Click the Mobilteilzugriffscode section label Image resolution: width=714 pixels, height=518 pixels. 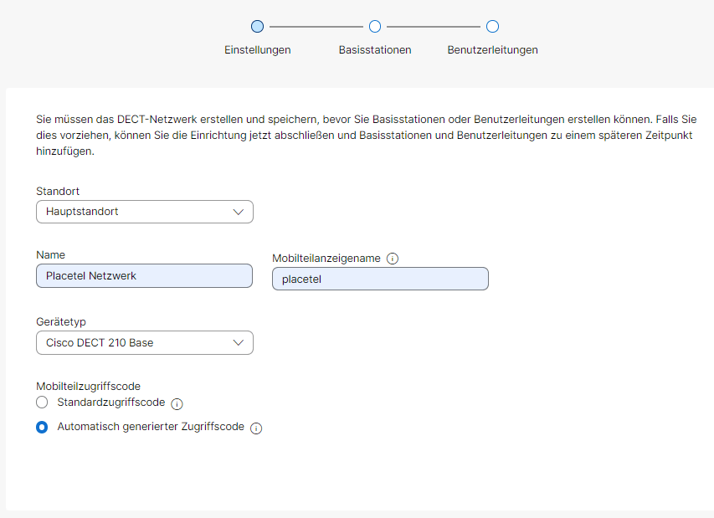point(89,387)
